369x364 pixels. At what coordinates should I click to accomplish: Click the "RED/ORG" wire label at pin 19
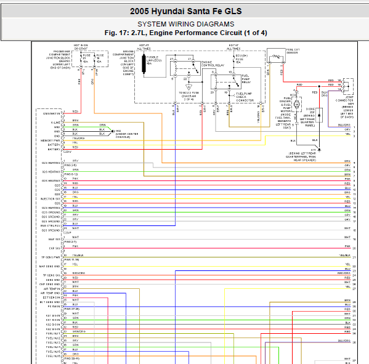[x=79, y=273]
